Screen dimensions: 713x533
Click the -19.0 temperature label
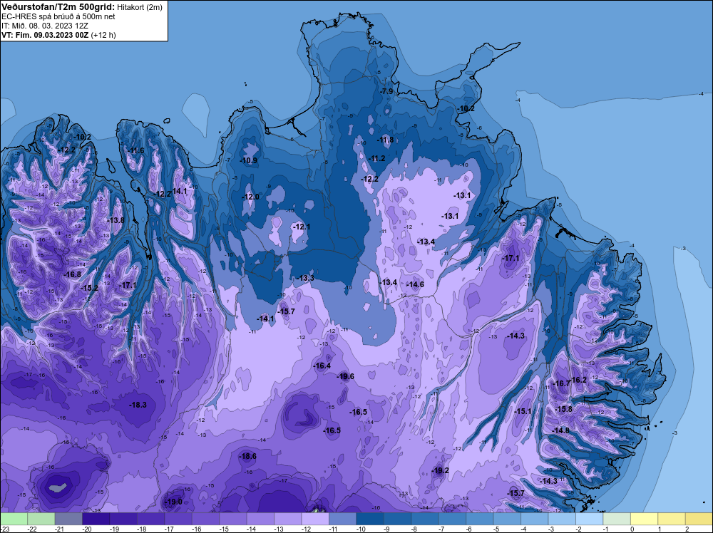pyautogui.click(x=173, y=502)
